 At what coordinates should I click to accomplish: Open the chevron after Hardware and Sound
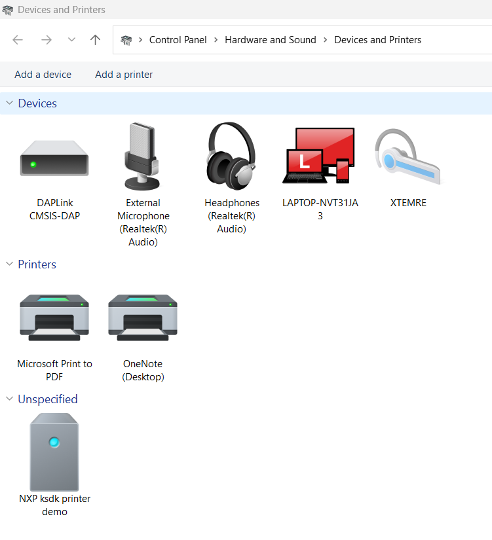[x=325, y=40]
